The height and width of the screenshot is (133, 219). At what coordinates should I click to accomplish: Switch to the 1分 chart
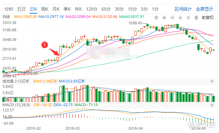tap(155, 9)
